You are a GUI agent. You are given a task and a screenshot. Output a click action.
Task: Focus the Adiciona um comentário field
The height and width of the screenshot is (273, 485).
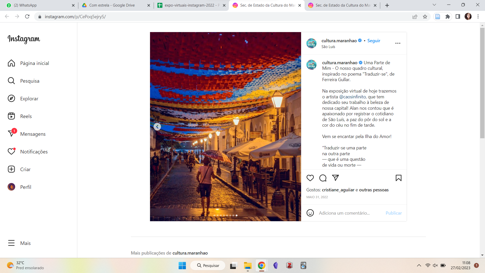(349, 213)
